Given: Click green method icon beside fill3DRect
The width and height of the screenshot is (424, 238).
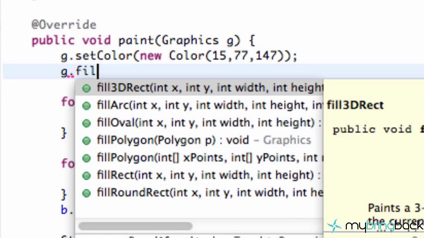Looking at the screenshot, I should point(86,88).
